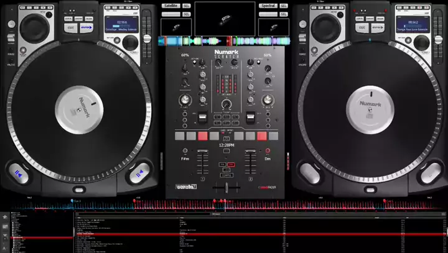Click the Serato logo on the mixer

coord(185,187)
